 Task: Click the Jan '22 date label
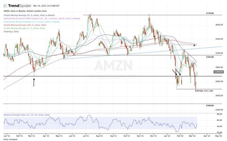[x=167, y=136]
